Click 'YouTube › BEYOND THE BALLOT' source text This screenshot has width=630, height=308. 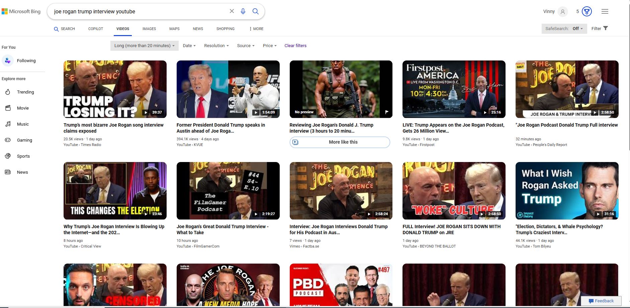(429, 246)
